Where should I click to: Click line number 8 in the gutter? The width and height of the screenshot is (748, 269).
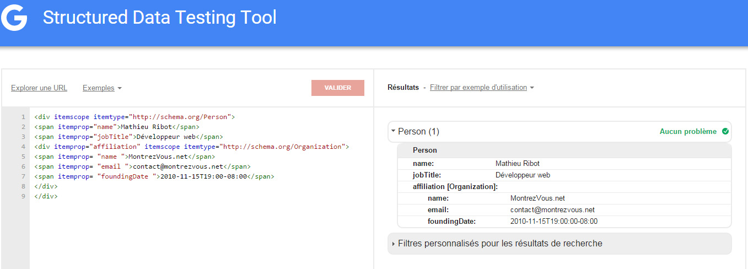[x=23, y=186]
